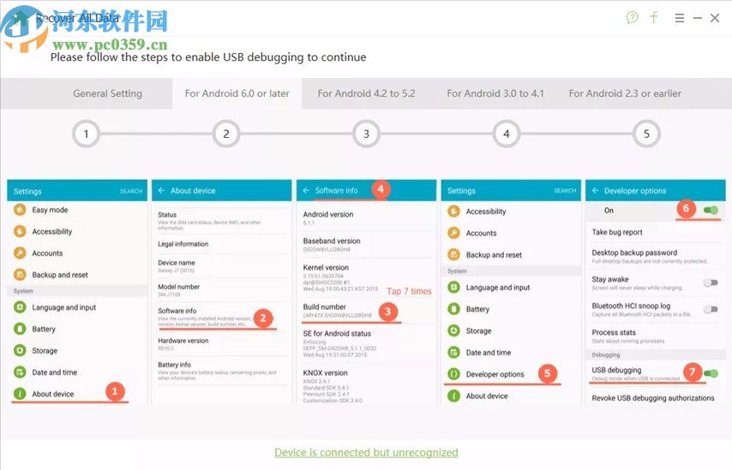Click Storage icon in first Settings screenshot
This screenshot has width=732, height=470.
point(20,350)
